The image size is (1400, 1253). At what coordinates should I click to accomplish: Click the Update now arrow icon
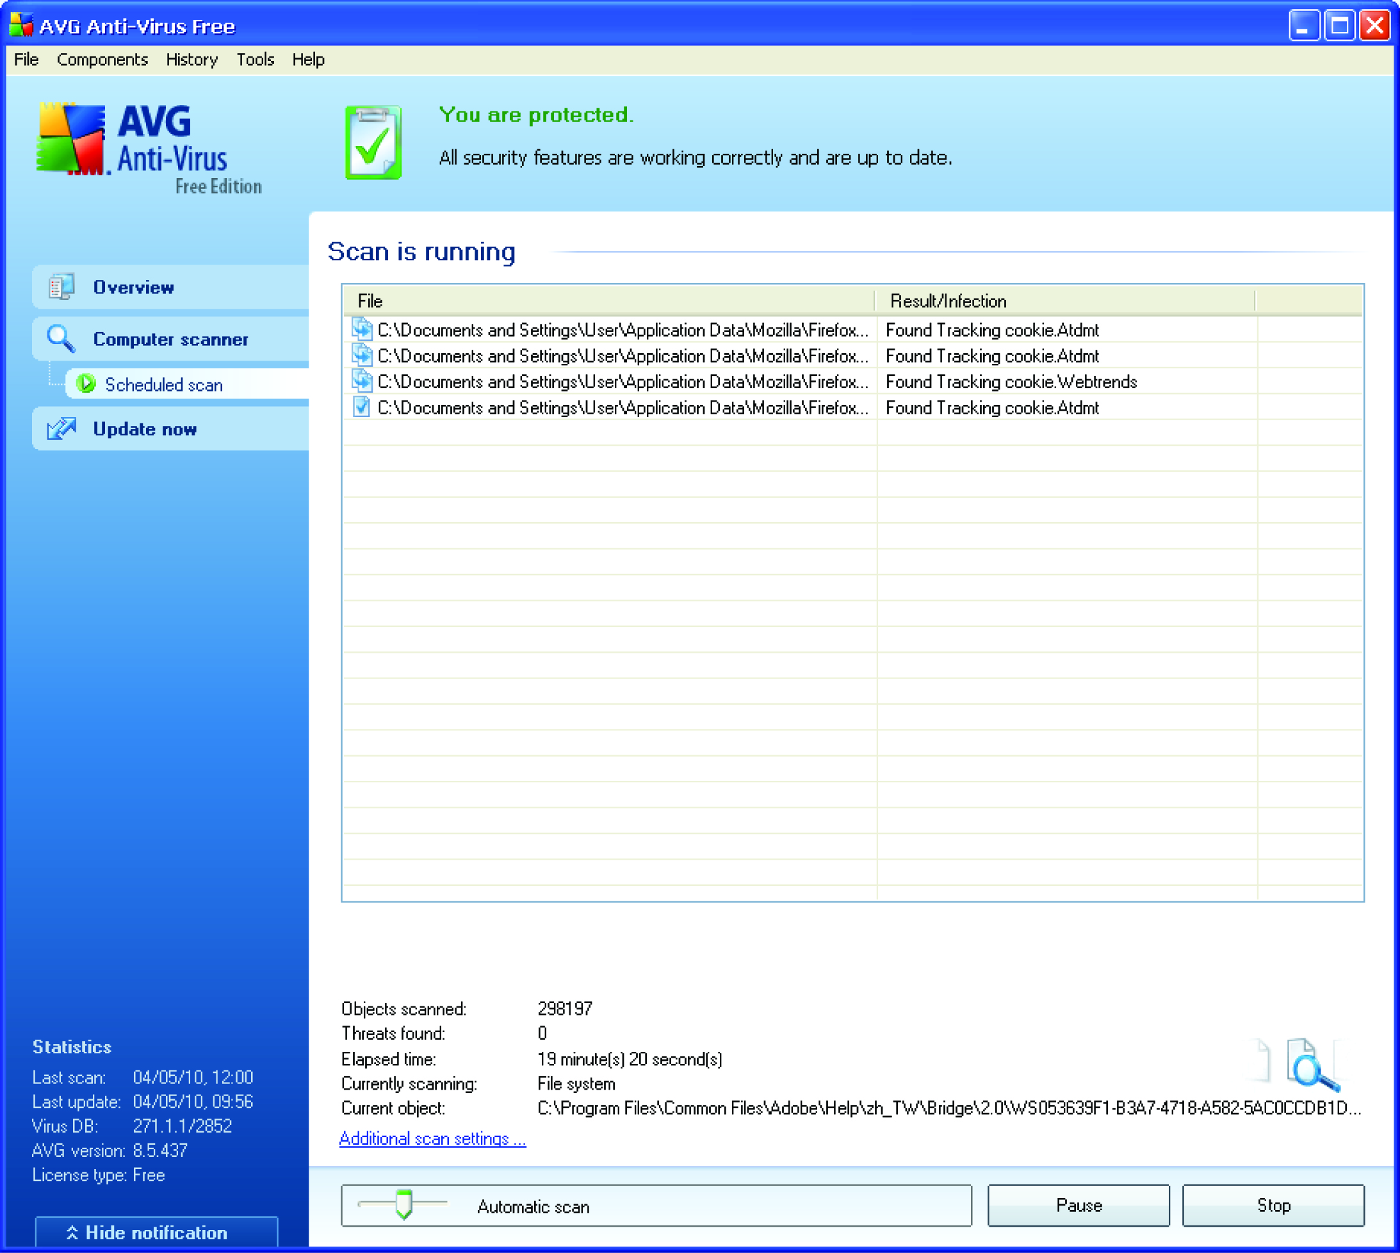click(x=61, y=428)
